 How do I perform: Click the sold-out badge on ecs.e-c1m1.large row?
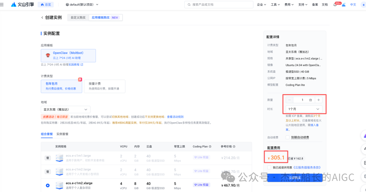pos(48,158)
